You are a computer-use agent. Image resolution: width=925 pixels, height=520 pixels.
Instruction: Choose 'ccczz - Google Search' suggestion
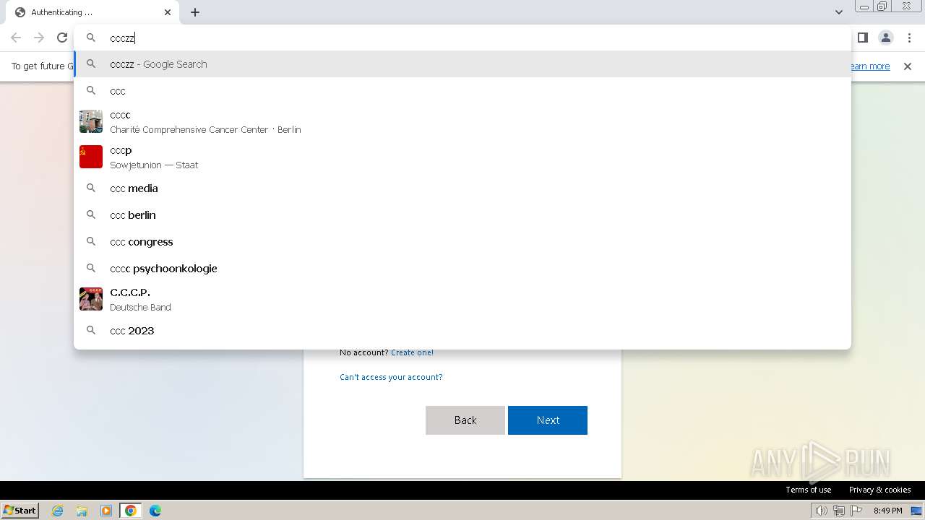click(x=462, y=64)
